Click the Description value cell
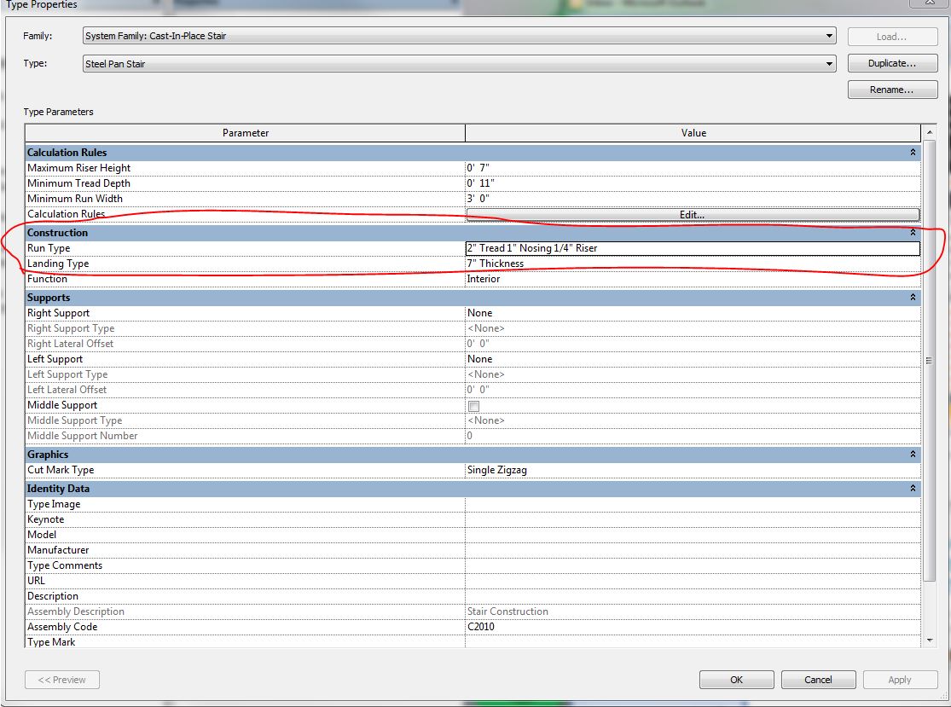This screenshot has width=951, height=707. point(693,596)
